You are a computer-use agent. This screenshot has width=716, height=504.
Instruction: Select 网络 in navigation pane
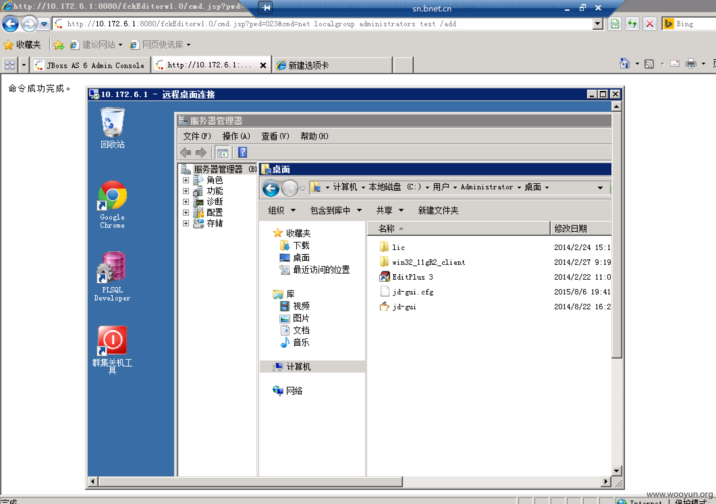[287, 391]
